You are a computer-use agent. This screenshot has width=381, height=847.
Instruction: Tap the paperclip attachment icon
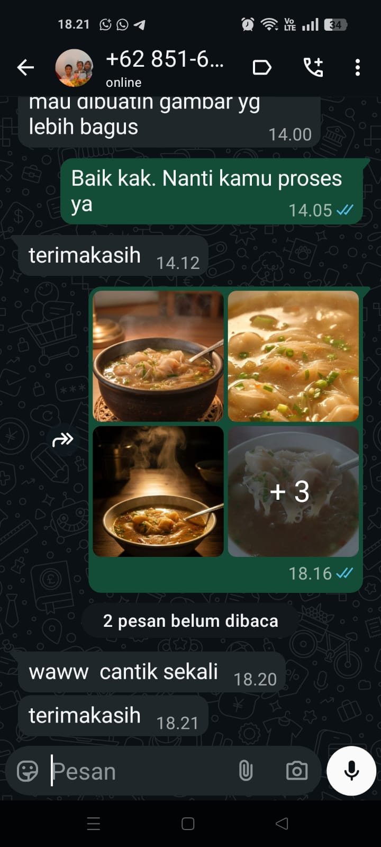(246, 771)
